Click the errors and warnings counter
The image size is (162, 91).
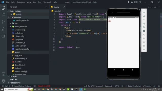6,86
